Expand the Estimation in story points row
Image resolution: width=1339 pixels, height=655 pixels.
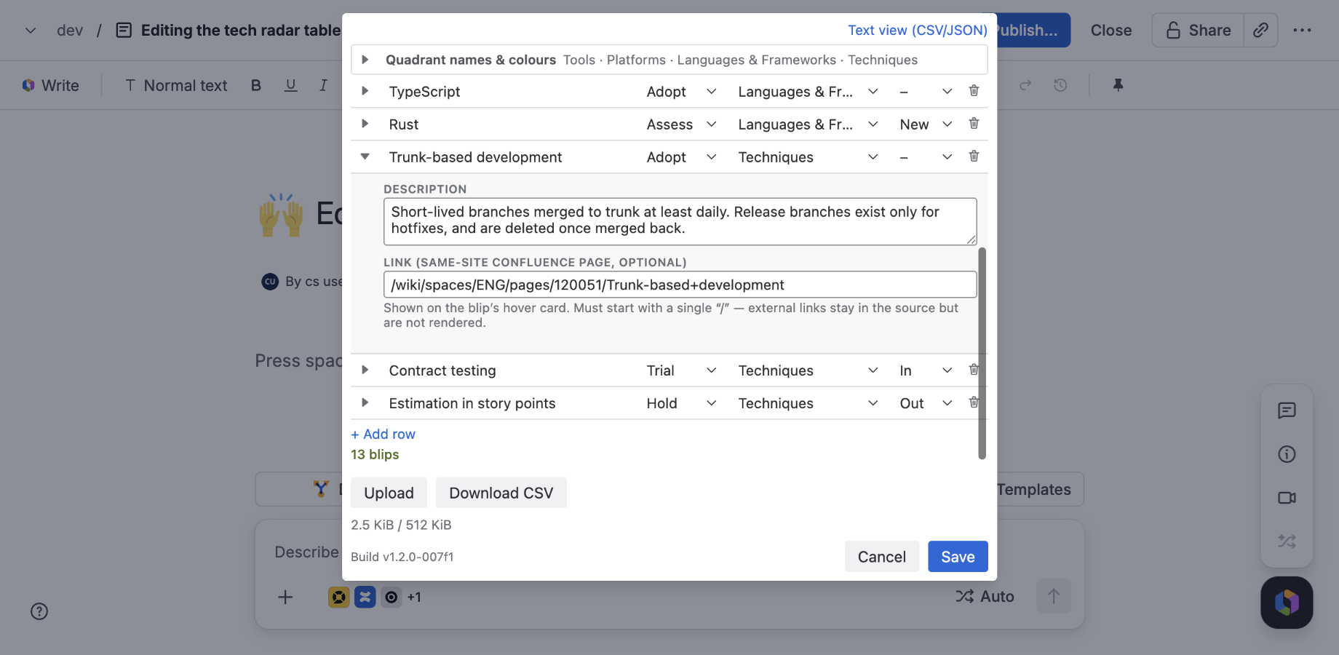365,402
